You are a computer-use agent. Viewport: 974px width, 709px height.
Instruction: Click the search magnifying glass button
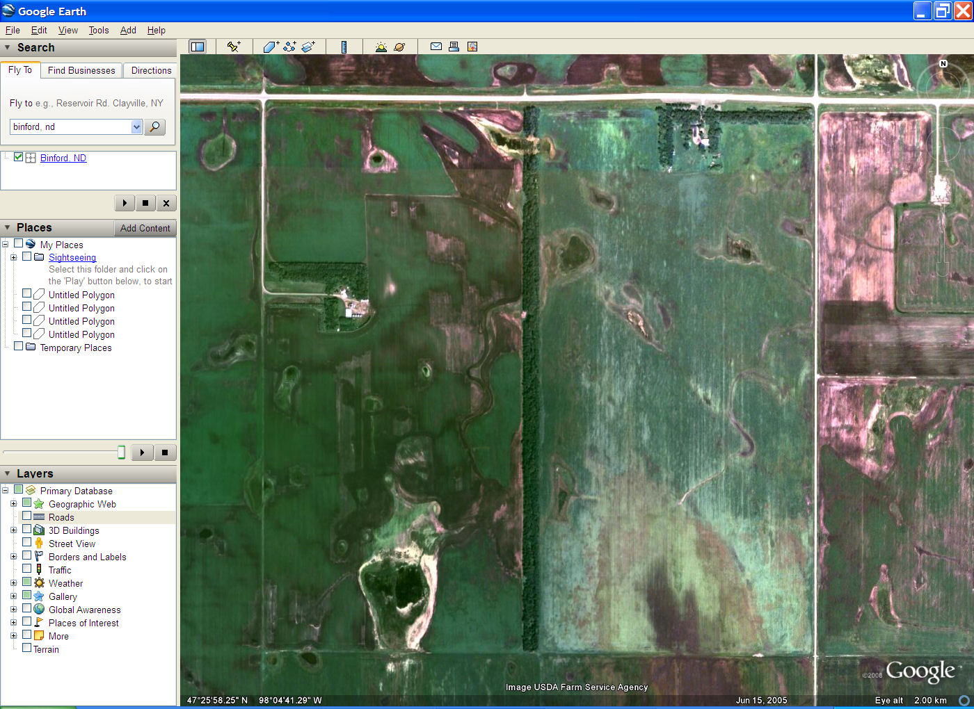tap(154, 127)
